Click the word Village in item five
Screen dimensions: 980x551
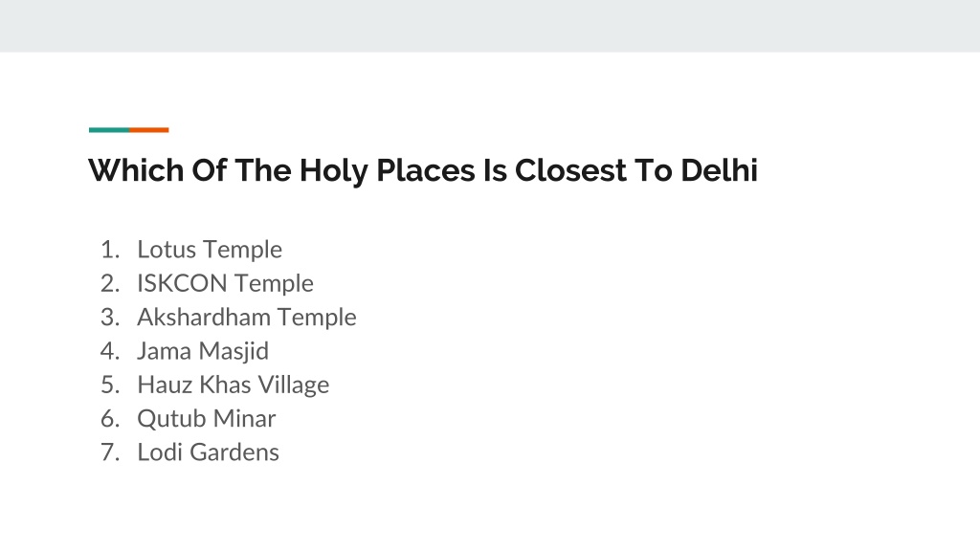[x=294, y=385]
